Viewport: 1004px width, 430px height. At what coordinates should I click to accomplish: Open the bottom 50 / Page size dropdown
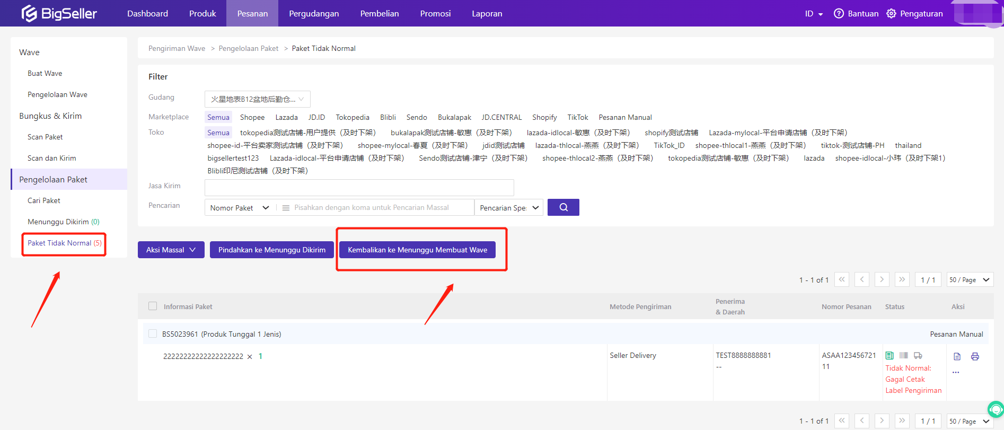coord(970,421)
